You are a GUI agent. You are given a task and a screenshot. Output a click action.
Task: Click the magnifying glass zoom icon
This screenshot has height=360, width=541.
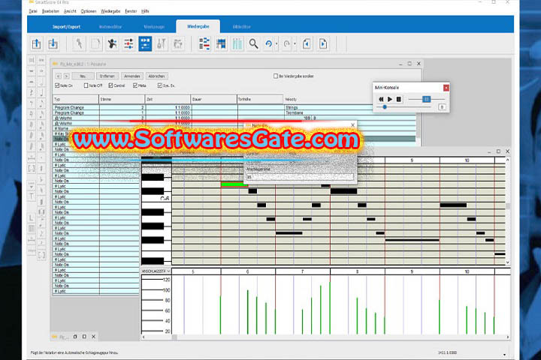[254, 43]
